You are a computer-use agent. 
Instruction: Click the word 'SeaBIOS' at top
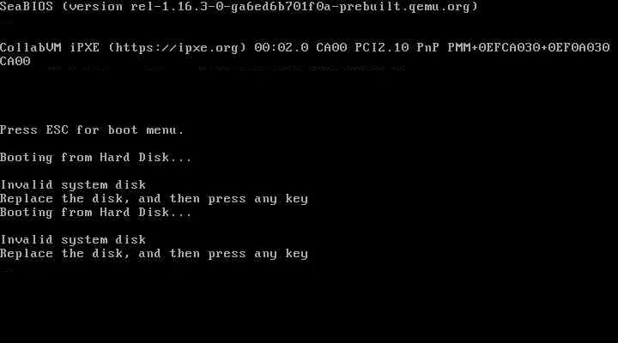[27, 7]
